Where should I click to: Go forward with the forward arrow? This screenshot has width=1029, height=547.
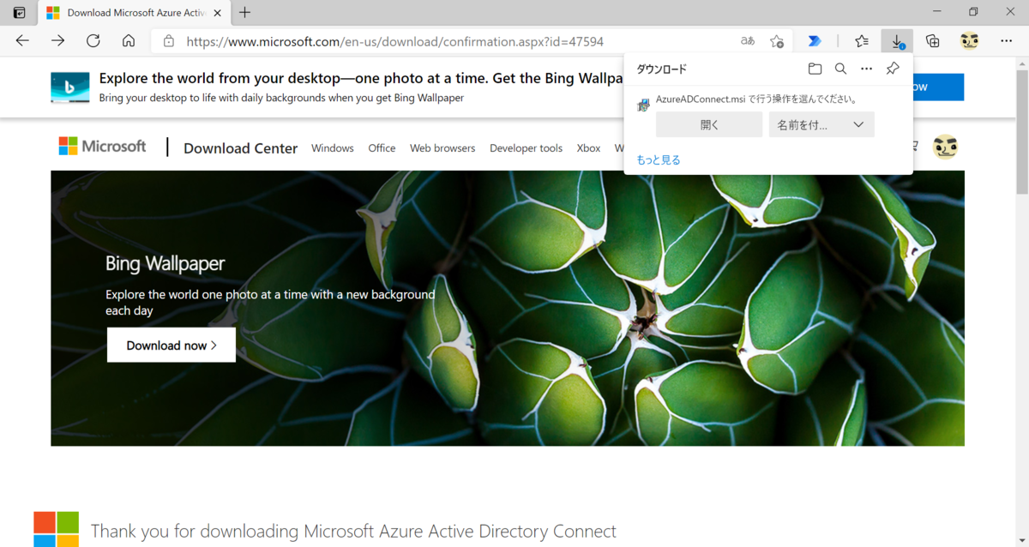tap(57, 40)
